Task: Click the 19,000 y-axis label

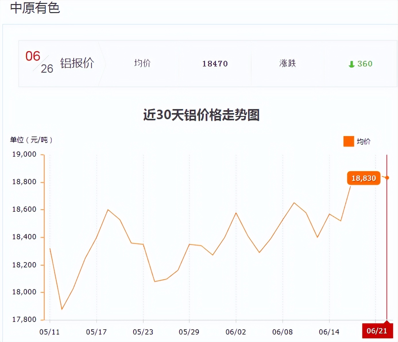Action: (24, 154)
